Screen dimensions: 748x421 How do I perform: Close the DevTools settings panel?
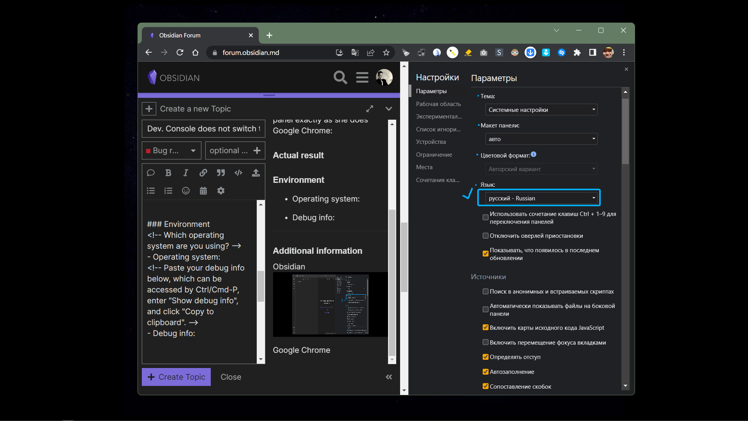coord(626,69)
